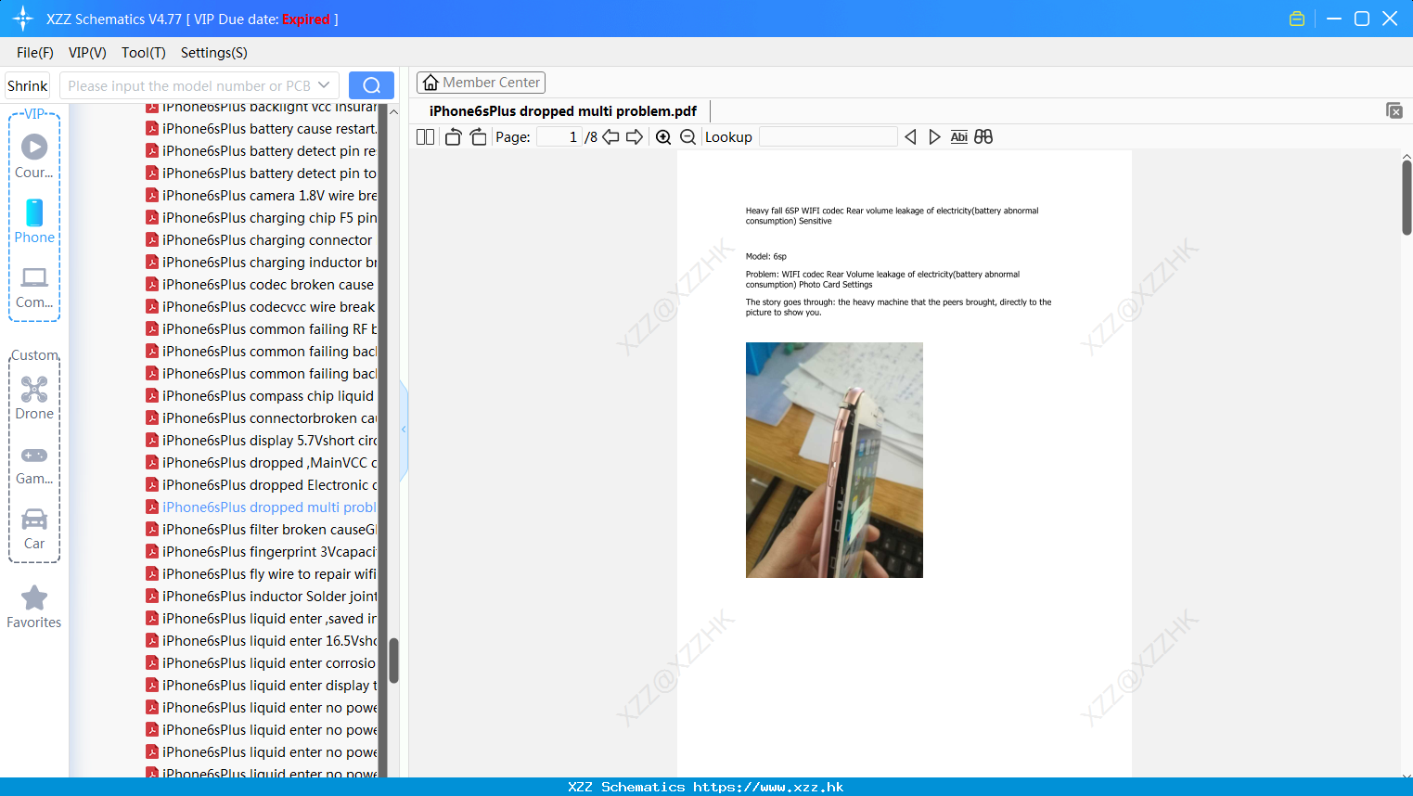
Task: Open iPhone6sPlus dropped ,MainVCC file
Action: pos(262,463)
